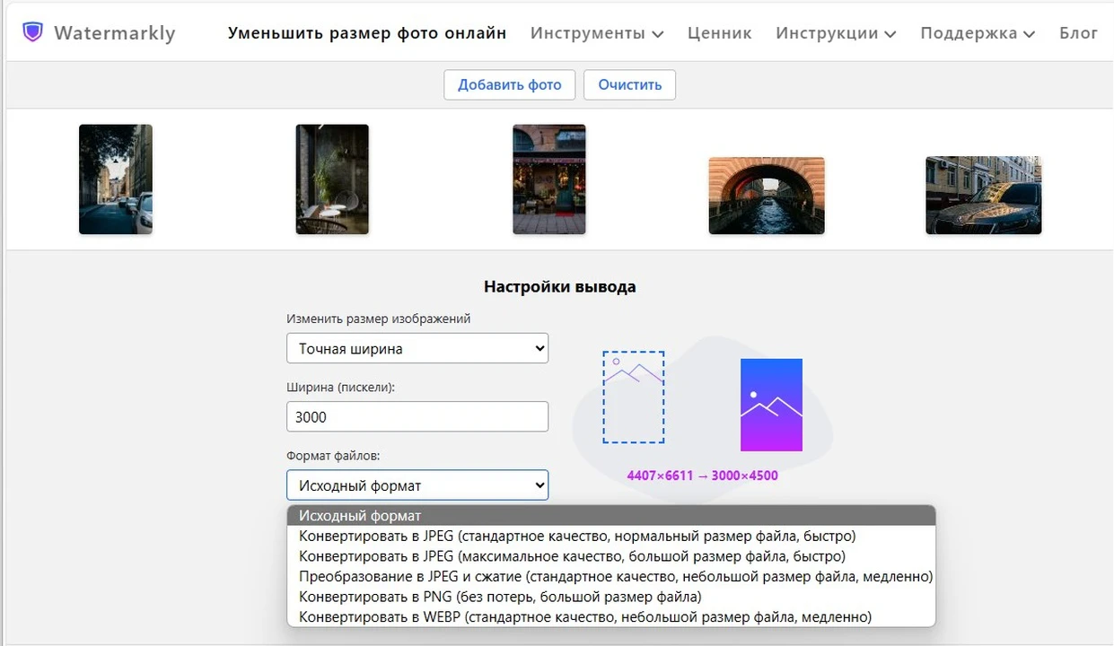Open the Инструменты dropdown menu
The width and height of the screenshot is (1114, 646).
point(596,33)
